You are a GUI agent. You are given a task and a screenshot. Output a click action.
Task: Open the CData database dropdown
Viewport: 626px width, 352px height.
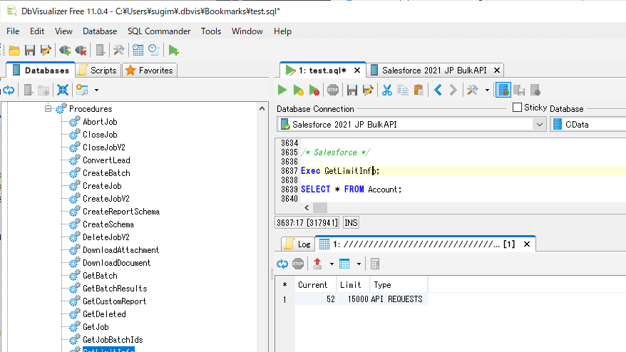pos(587,125)
